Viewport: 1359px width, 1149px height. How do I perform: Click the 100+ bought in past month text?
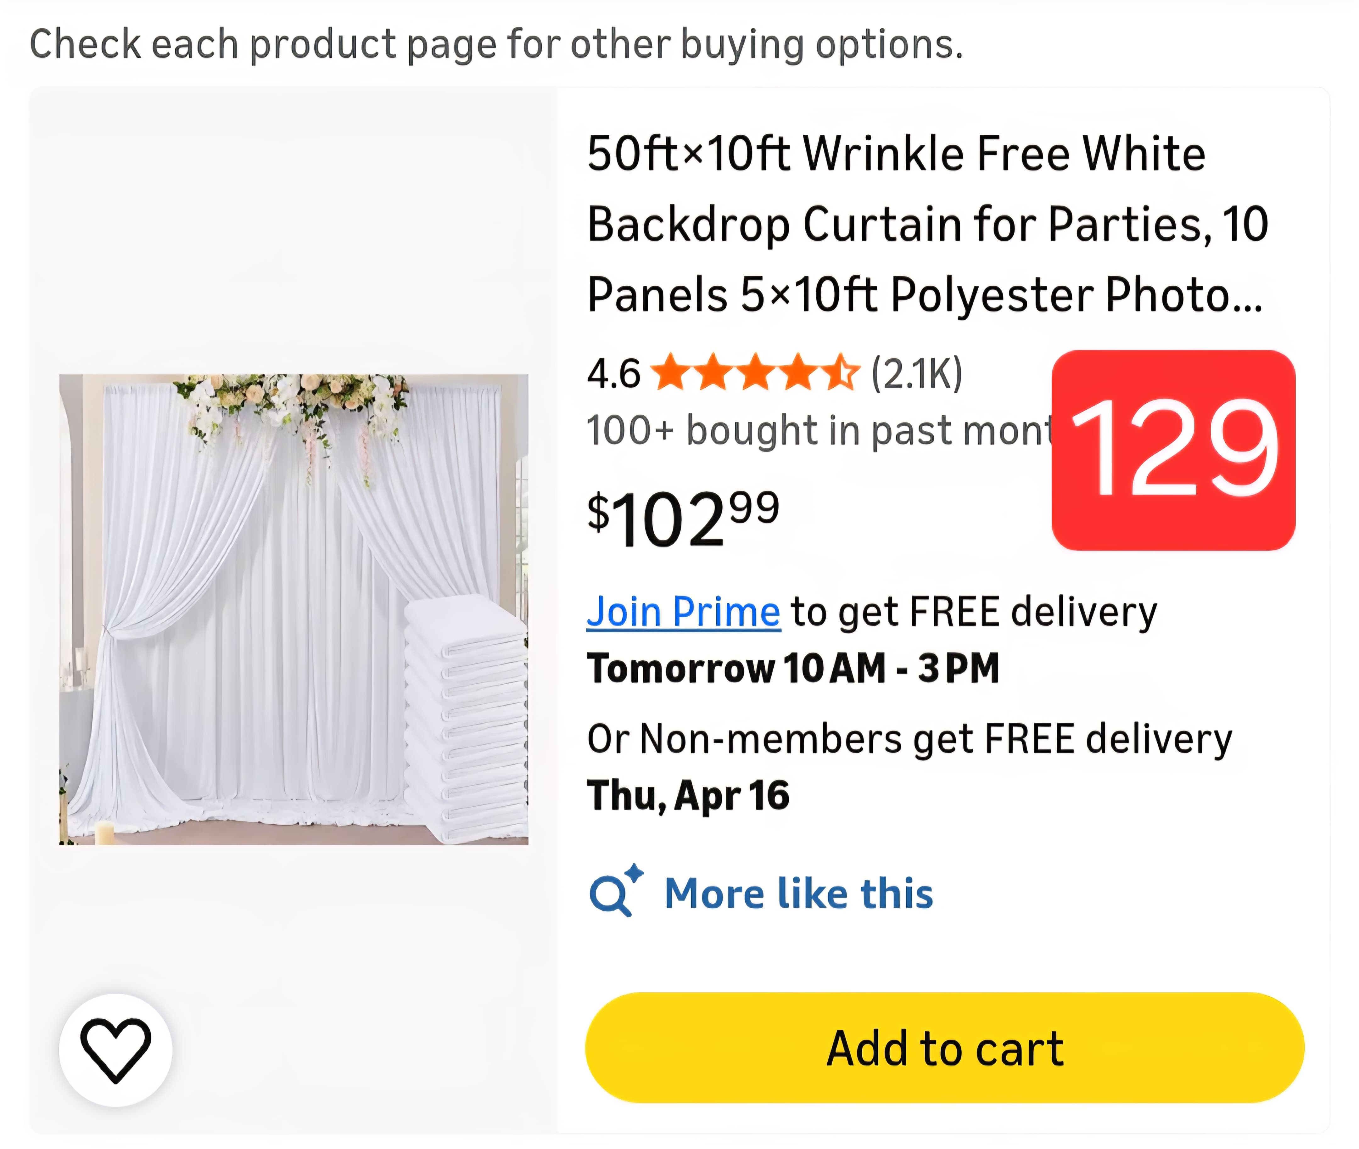817,430
